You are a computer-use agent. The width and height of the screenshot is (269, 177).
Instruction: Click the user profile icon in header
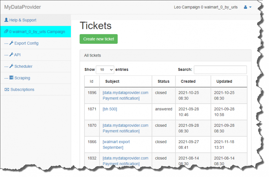coord(245,7)
